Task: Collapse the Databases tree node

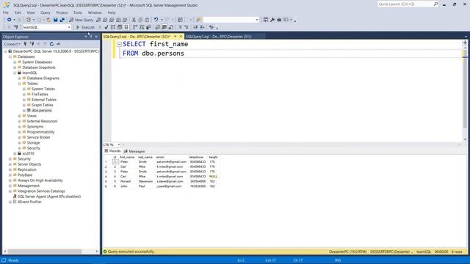Action: pyautogui.click(x=10, y=56)
